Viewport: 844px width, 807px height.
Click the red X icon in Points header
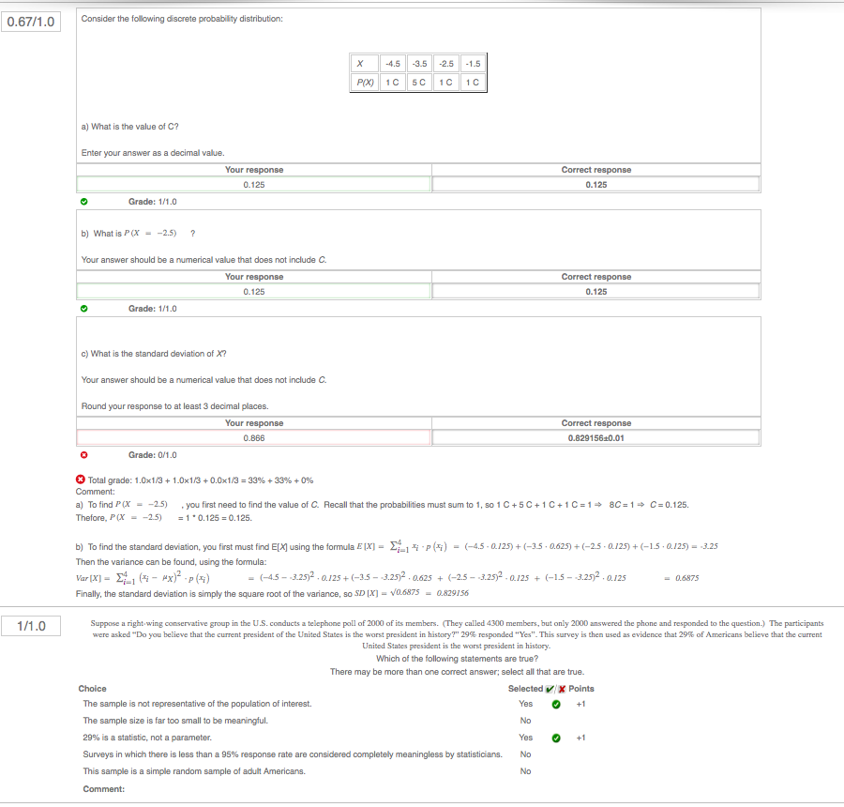coord(562,689)
